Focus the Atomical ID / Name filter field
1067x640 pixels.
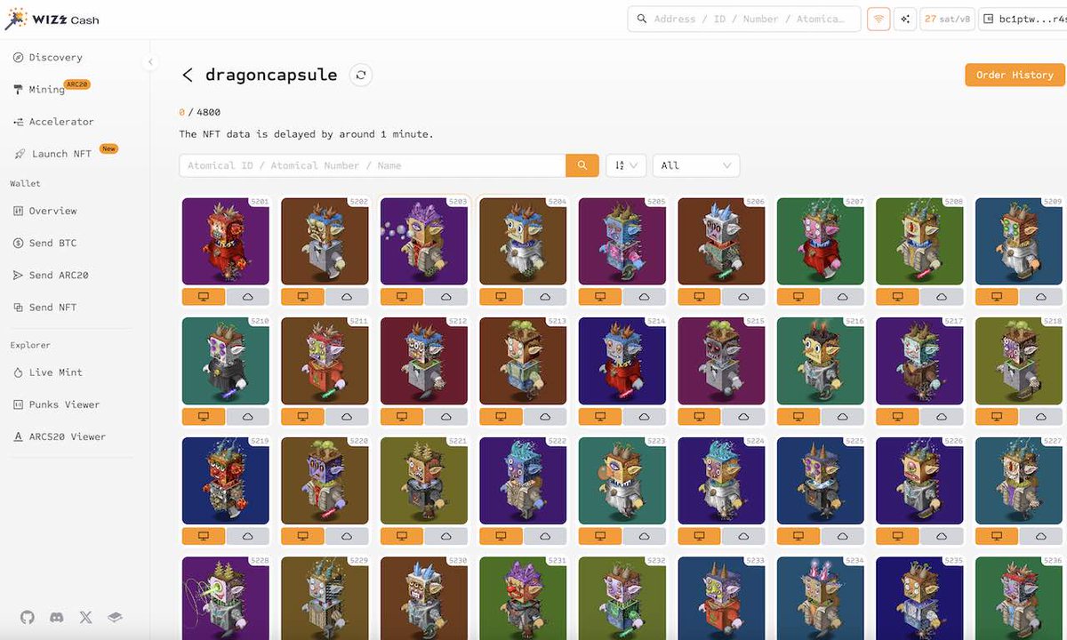point(373,165)
